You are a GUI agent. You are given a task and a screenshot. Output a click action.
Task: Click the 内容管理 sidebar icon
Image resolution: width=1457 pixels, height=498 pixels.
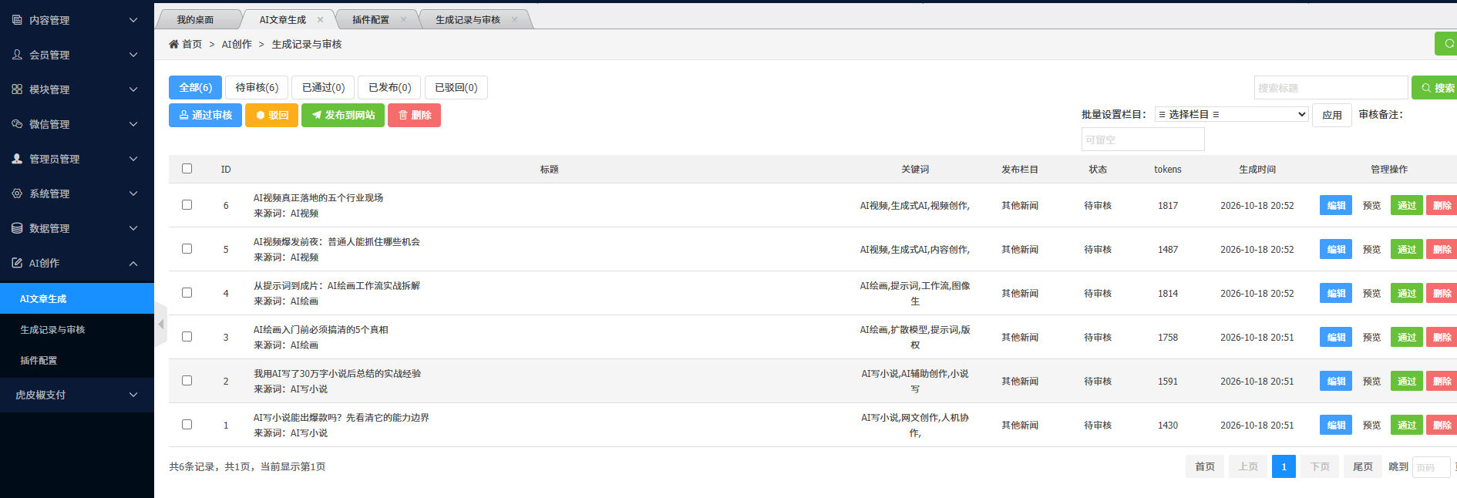click(x=17, y=20)
